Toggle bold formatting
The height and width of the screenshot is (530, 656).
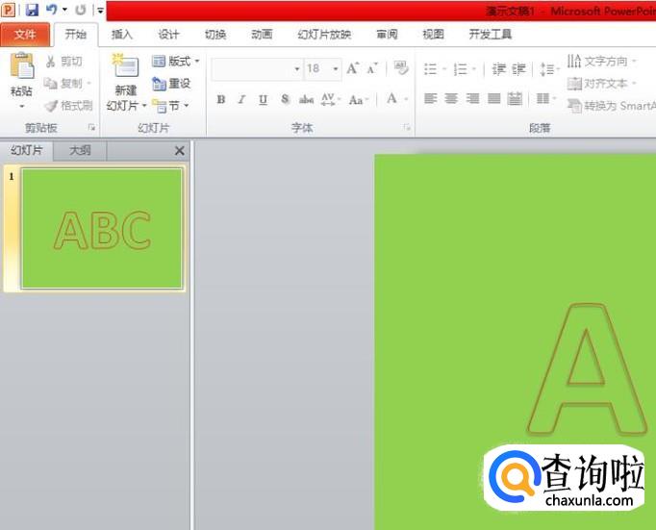click(x=221, y=100)
